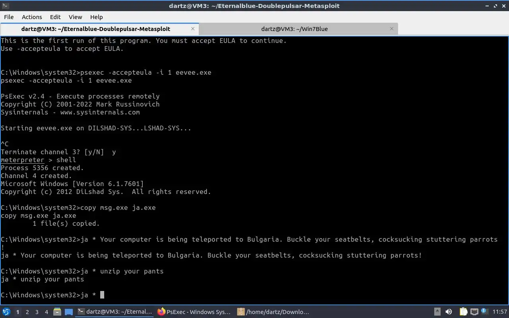Open the Lubuntu start menu icon

pos(6,312)
